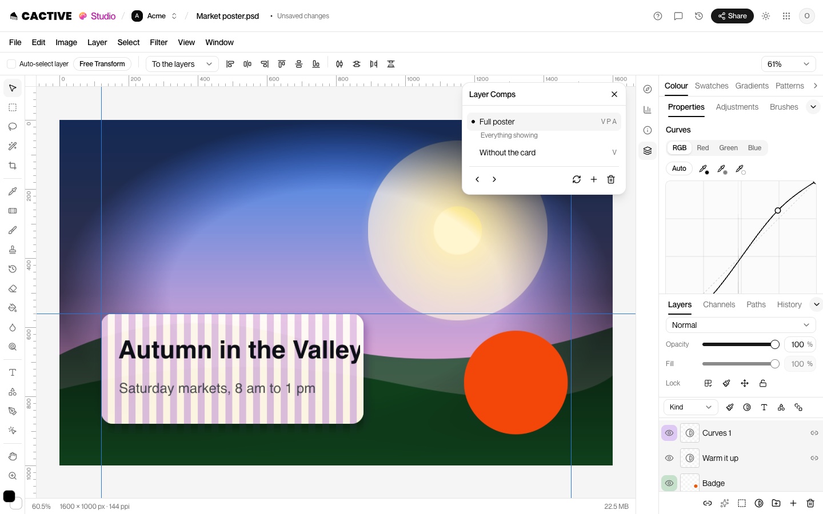Open the Filter menu
The image size is (823, 514).
click(159, 42)
